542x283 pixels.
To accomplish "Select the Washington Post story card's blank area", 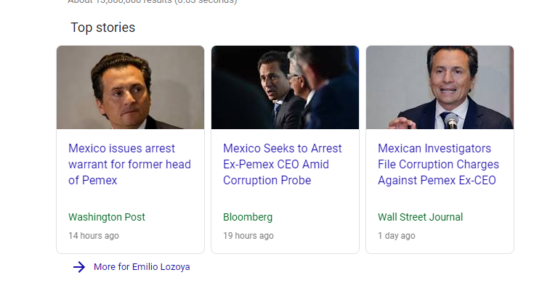I will tap(130, 200).
